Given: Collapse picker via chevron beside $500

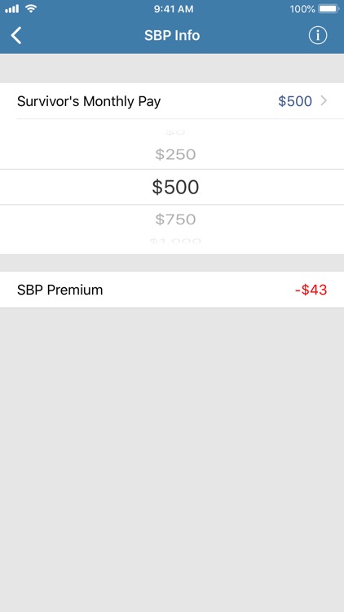Looking at the screenshot, I should pyautogui.click(x=324, y=101).
